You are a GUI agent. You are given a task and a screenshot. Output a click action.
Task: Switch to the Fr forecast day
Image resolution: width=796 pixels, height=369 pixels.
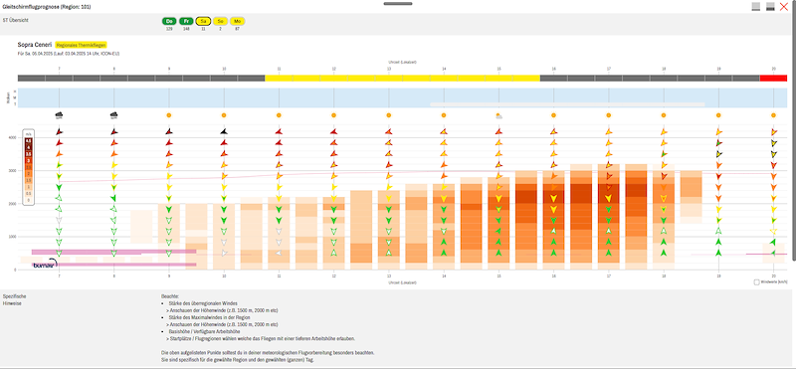(x=186, y=21)
